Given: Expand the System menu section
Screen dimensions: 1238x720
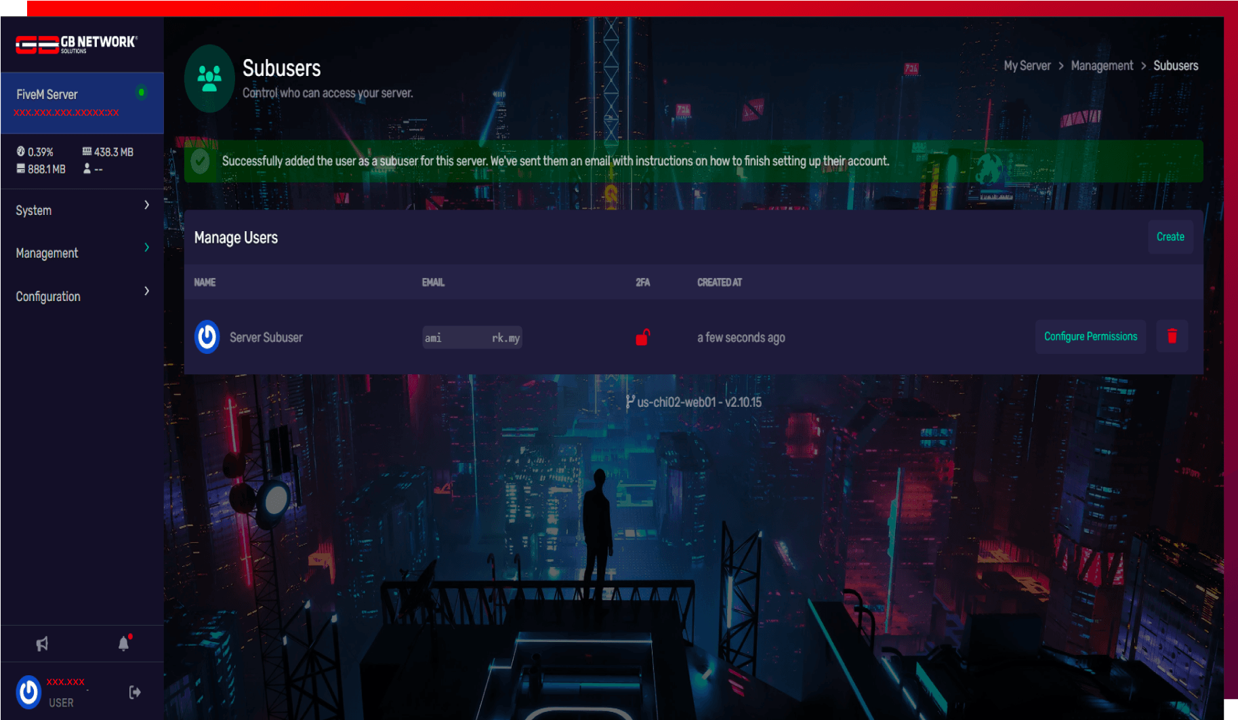Looking at the screenshot, I should point(81,210).
